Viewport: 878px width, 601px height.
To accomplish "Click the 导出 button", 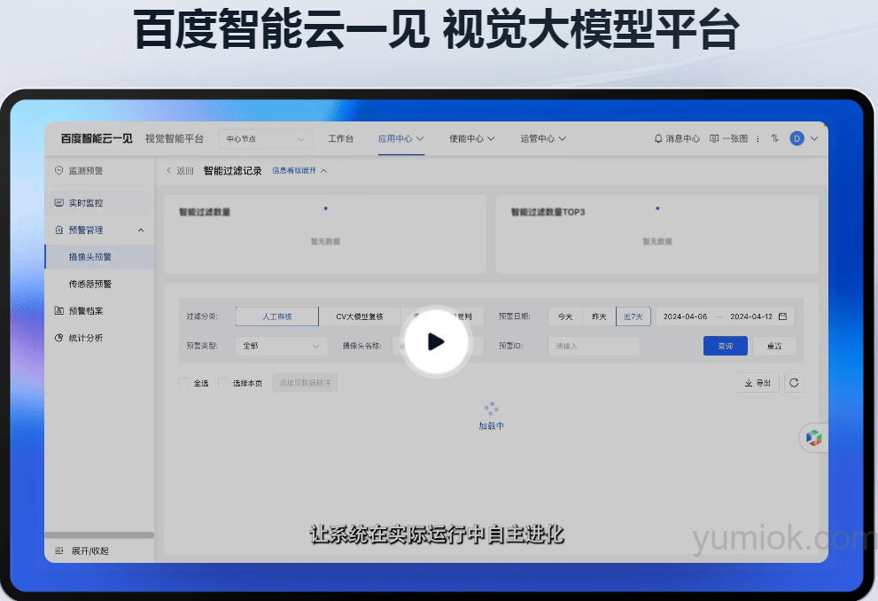I will point(757,383).
